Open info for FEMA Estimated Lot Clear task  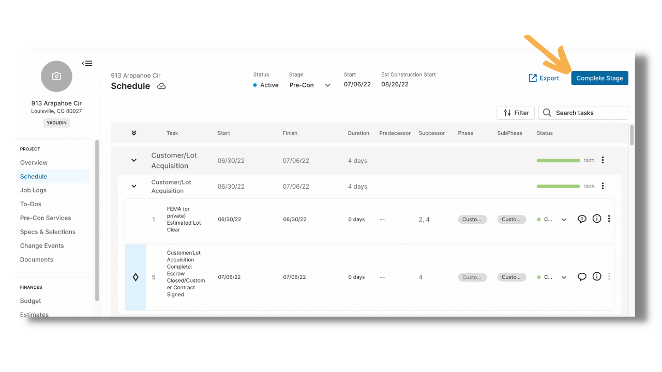point(597,219)
